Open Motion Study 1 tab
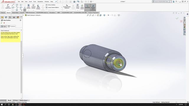This screenshot has height=106, width=189. [x=24, y=100]
